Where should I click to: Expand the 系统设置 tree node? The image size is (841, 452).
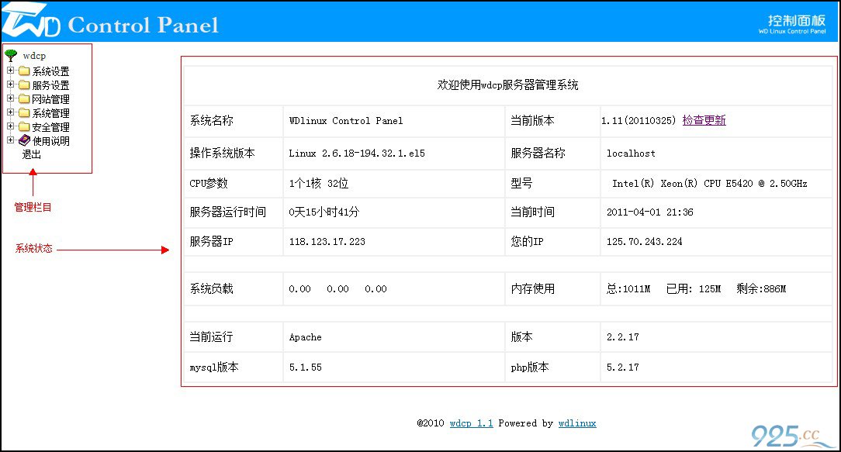coord(10,71)
